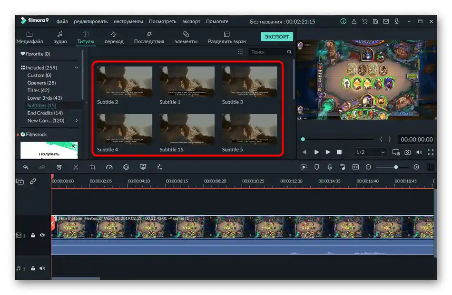Enter fullscreen preview mode
The image size is (452, 295).
[431, 152]
